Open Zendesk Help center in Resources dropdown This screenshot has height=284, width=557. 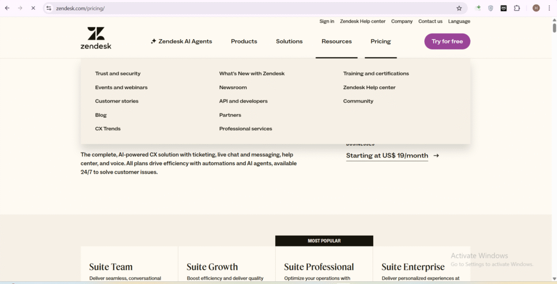point(369,87)
